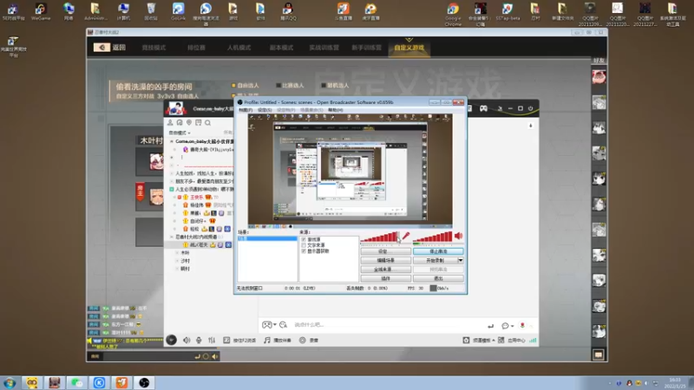Screen dimensions: 694x390
Task: Click the first friend avatar in friends list
Action: click(x=599, y=77)
